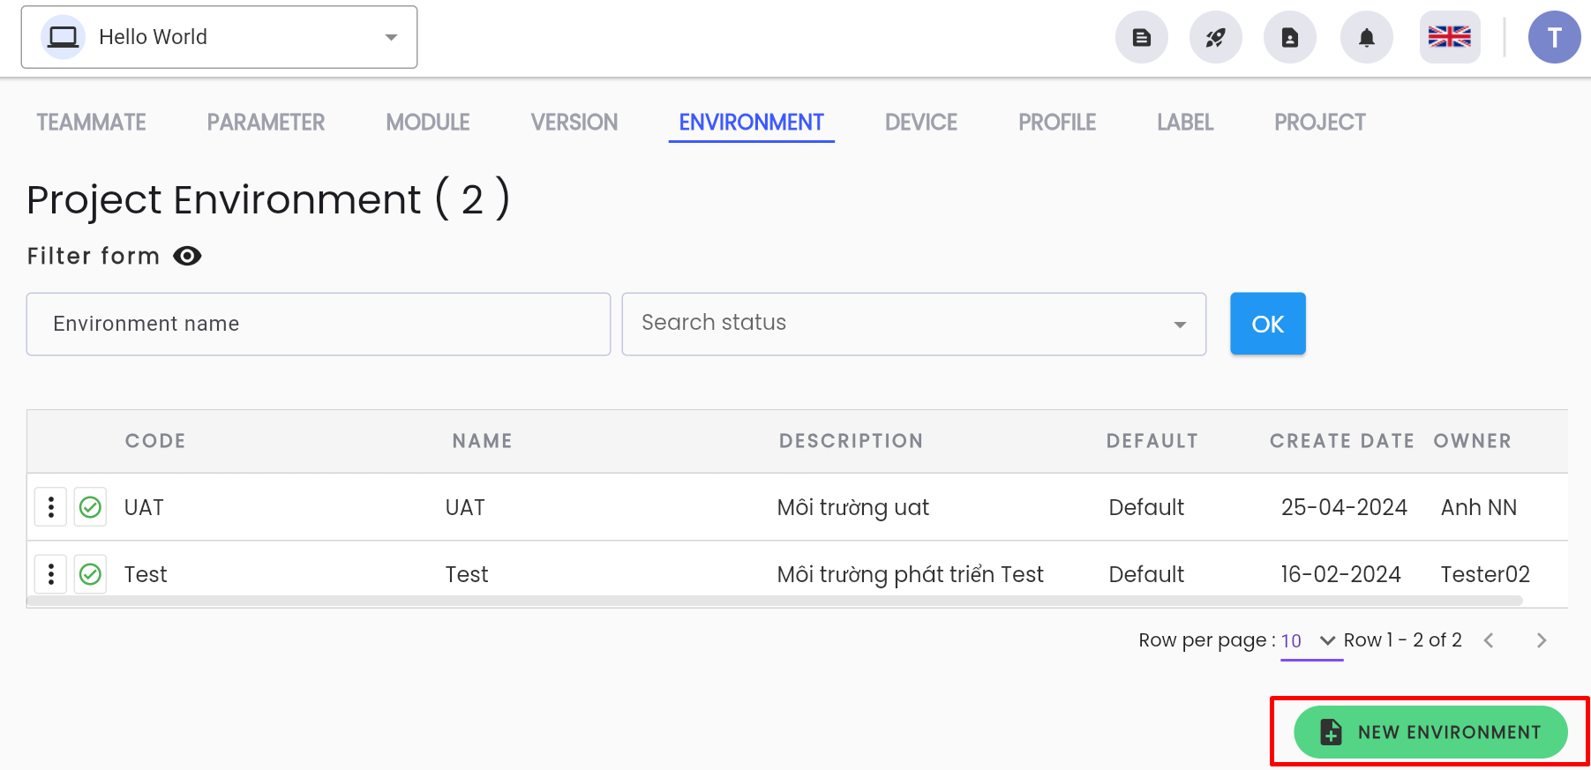The width and height of the screenshot is (1591, 770).
Task: Open the user avatar T menu
Action: point(1555,37)
